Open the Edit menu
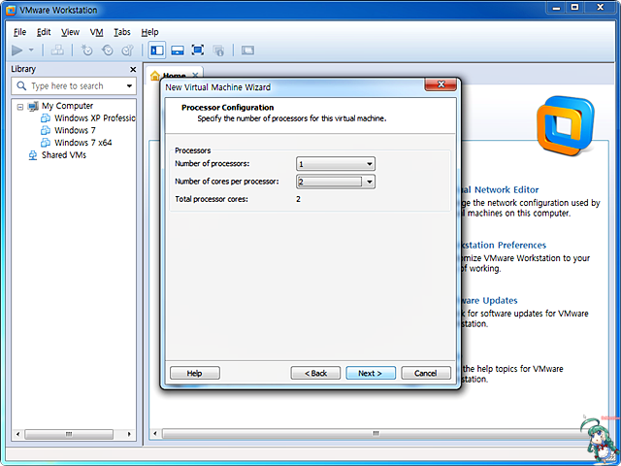This screenshot has width=621, height=466. [44, 32]
